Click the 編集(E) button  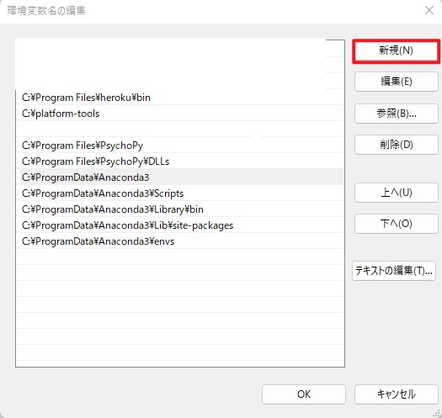point(396,82)
